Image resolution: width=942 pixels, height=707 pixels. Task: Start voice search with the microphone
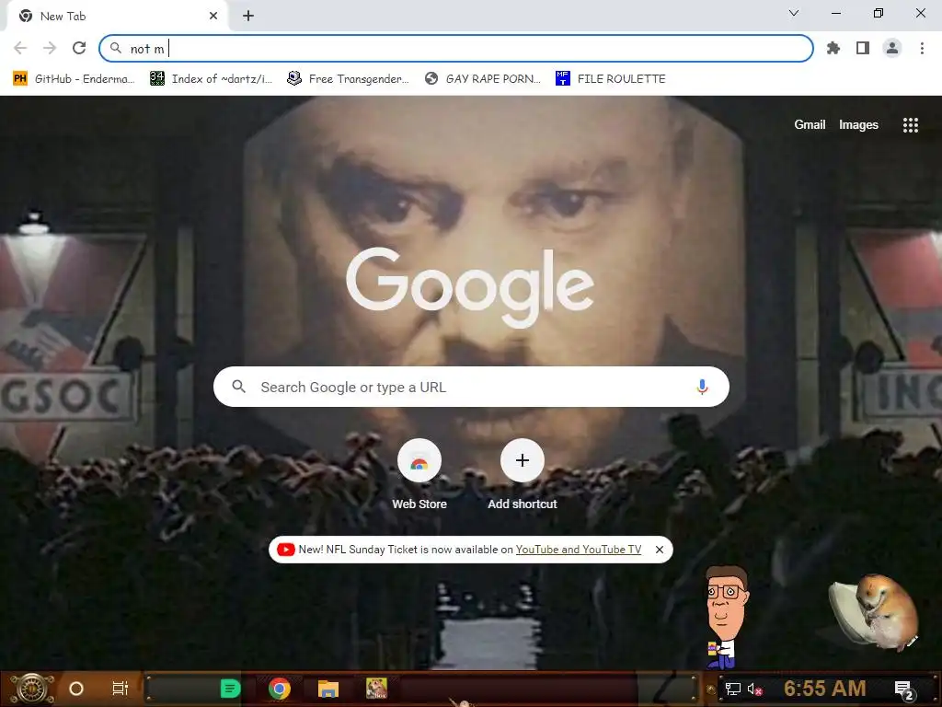(x=702, y=387)
